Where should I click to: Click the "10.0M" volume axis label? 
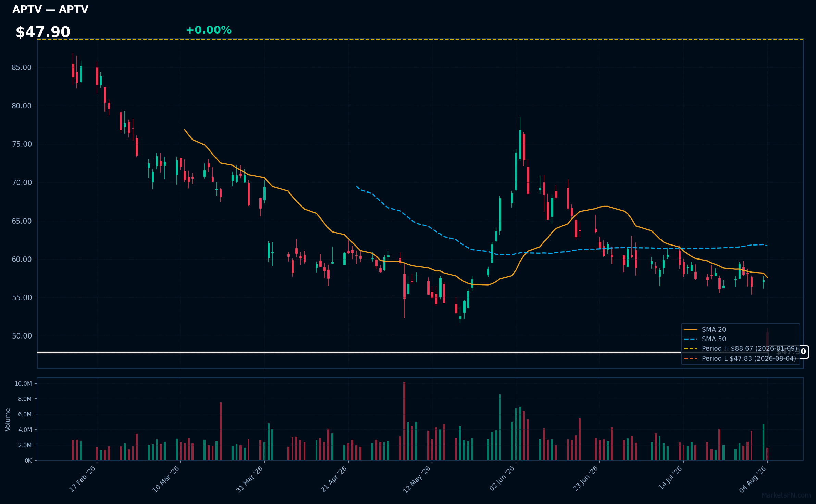coord(23,384)
